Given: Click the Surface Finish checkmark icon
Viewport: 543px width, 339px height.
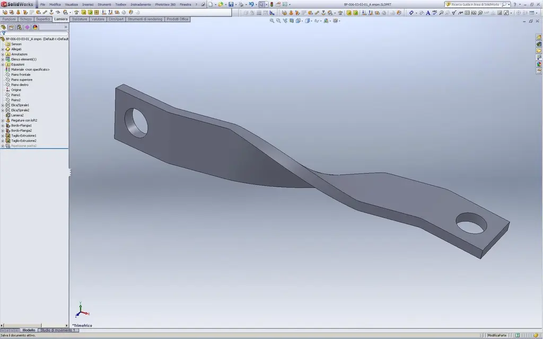Looking at the screenshot, I should 454,13.
